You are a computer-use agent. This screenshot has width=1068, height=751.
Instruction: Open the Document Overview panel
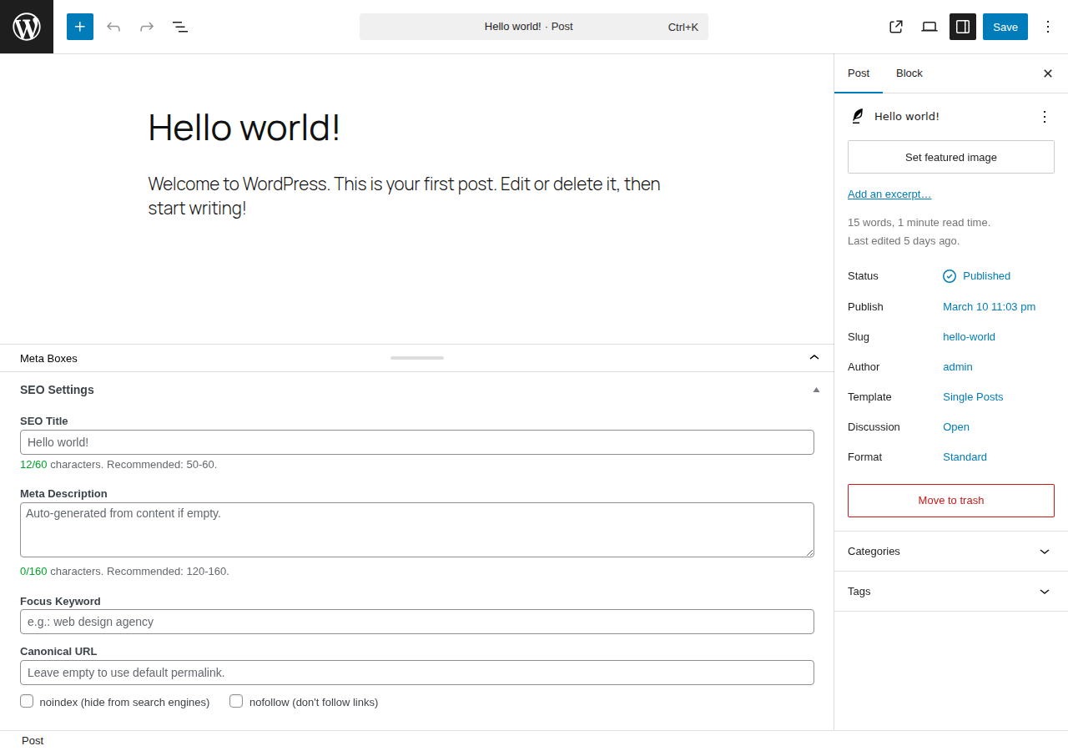(179, 26)
